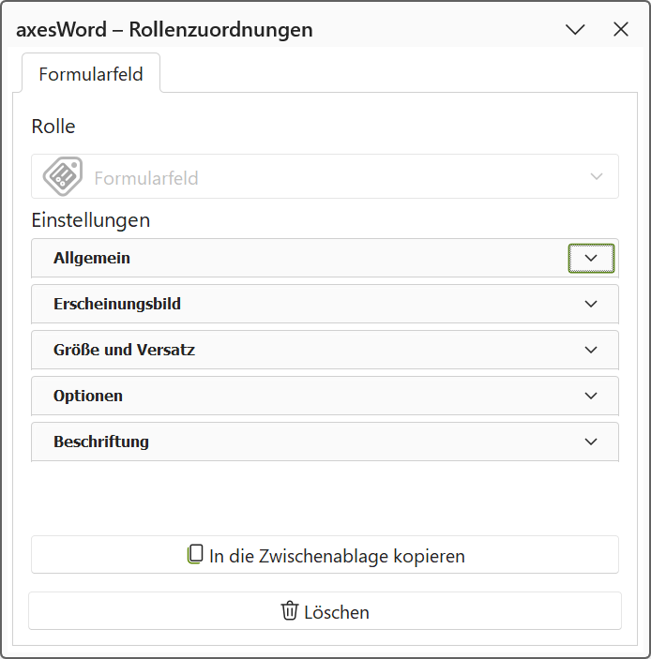651x659 pixels.
Task: Open the task pane options chevron
Action: click(x=575, y=29)
